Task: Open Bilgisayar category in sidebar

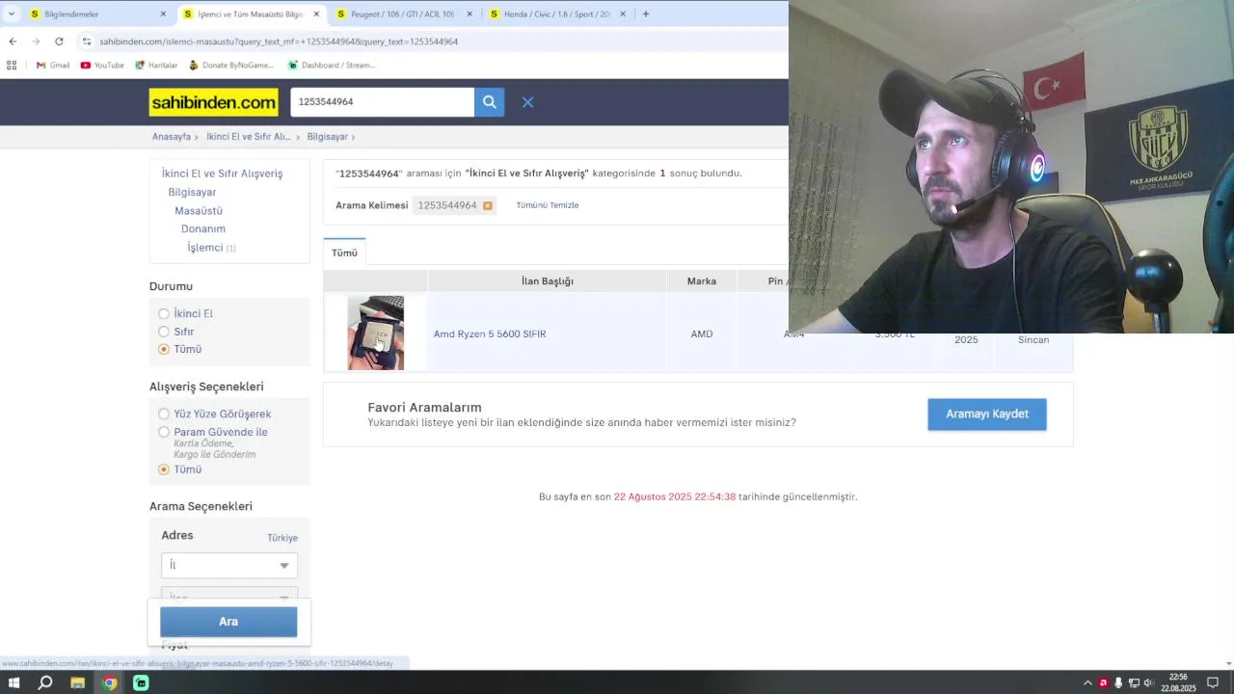Action: pos(192,192)
